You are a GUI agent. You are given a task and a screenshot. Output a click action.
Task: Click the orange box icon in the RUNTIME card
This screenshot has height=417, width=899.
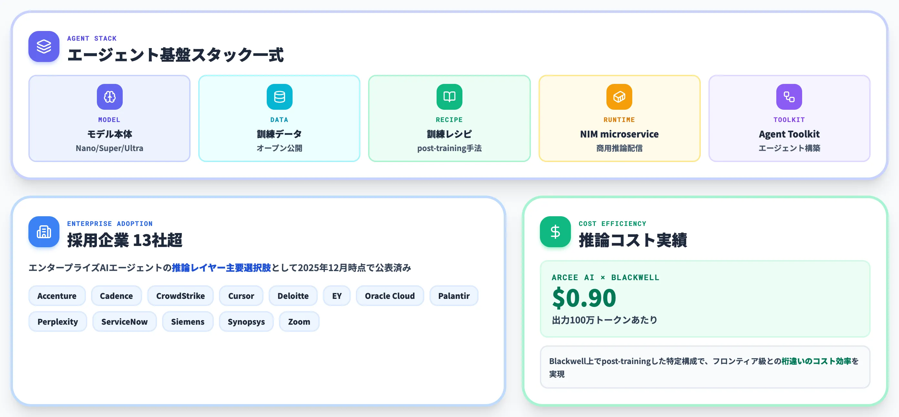coord(619,97)
